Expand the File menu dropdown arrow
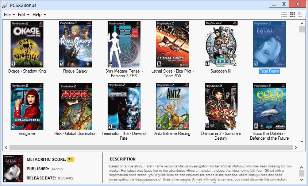308x186 pixels. coord(14,15)
